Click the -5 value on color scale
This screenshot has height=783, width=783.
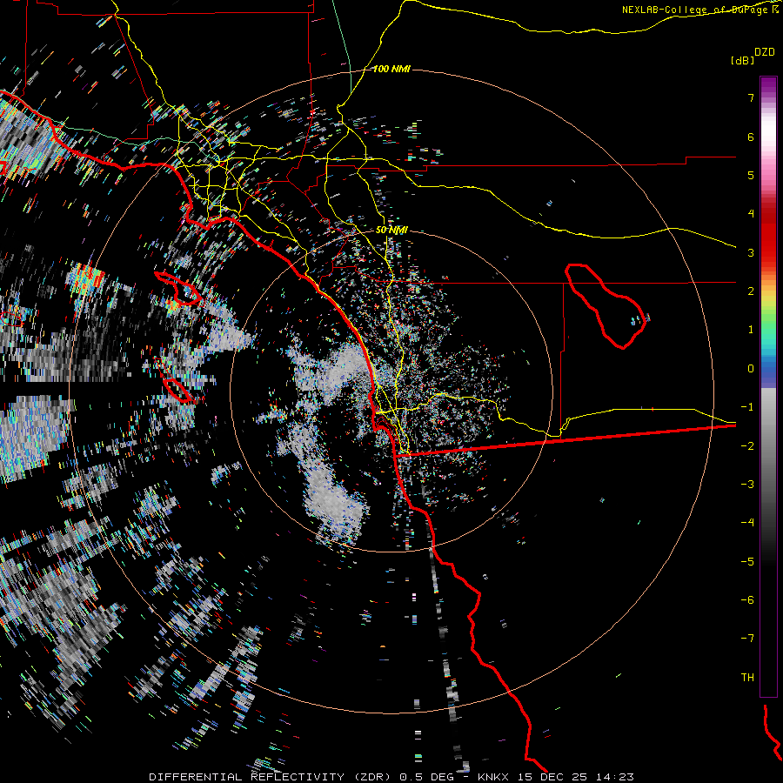[x=747, y=562]
